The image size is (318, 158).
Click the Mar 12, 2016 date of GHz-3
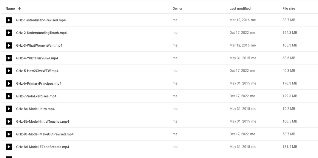[x=240, y=45]
